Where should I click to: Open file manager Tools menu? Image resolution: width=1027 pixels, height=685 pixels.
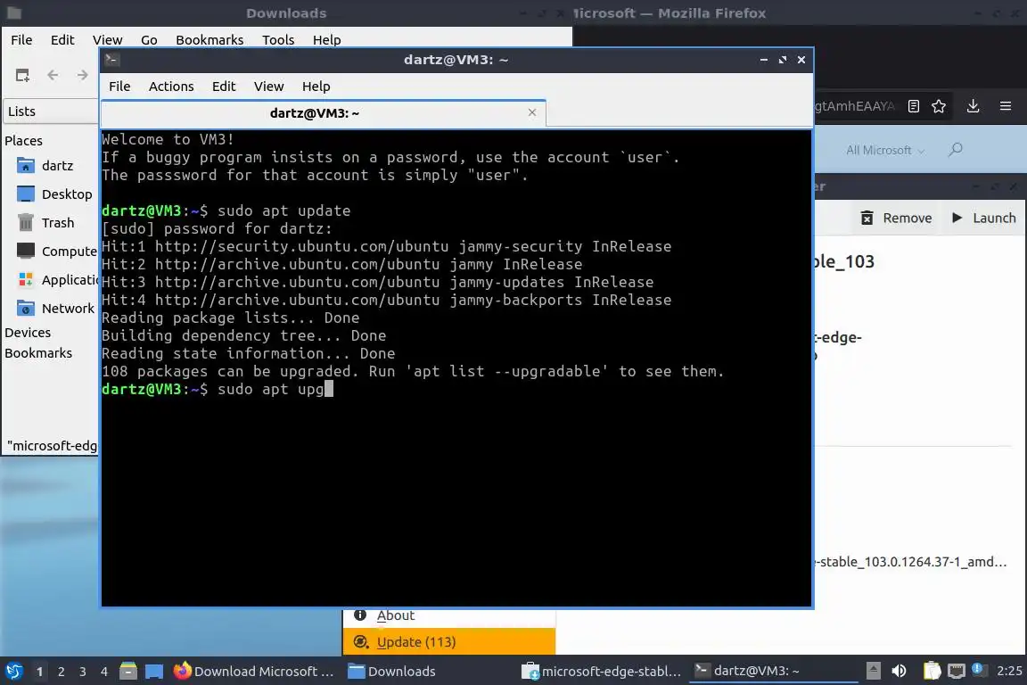click(278, 40)
